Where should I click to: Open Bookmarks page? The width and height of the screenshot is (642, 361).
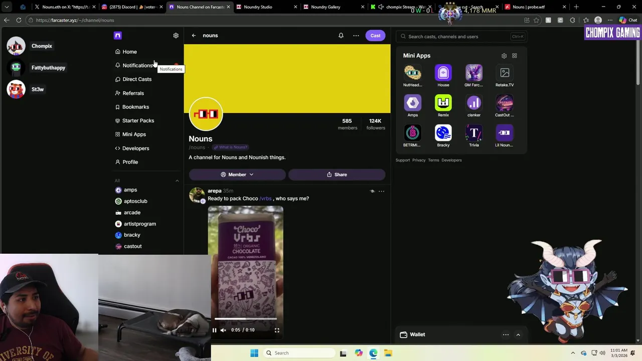point(132,107)
